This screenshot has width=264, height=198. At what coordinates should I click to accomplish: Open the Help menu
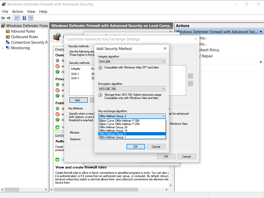pos(43,12)
